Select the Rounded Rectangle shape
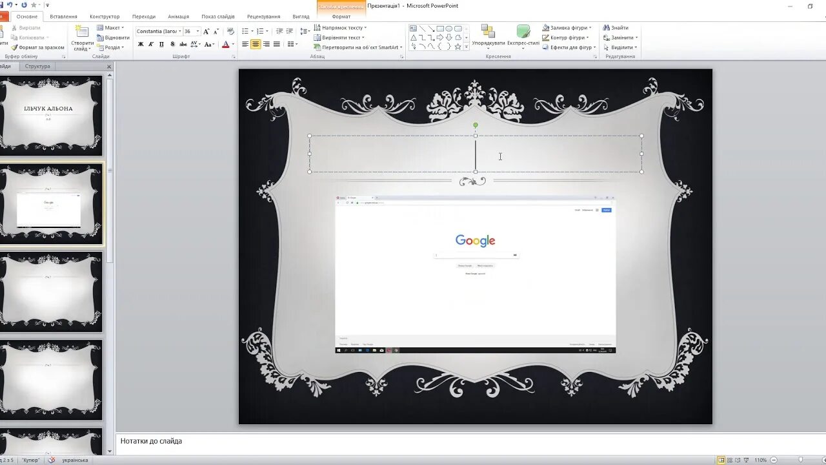The image size is (826, 465). [x=458, y=28]
